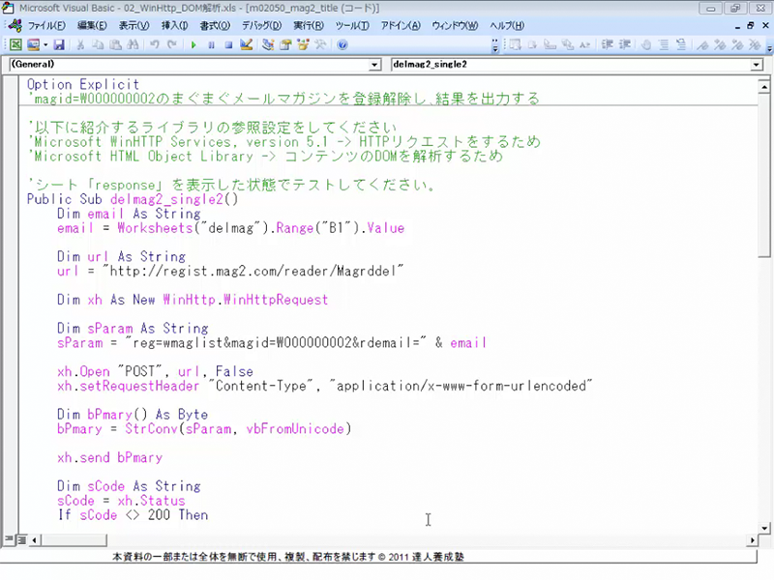Open Visual Basic Help question mark icon
The image size is (774, 580).
click(x=342, y=44)
